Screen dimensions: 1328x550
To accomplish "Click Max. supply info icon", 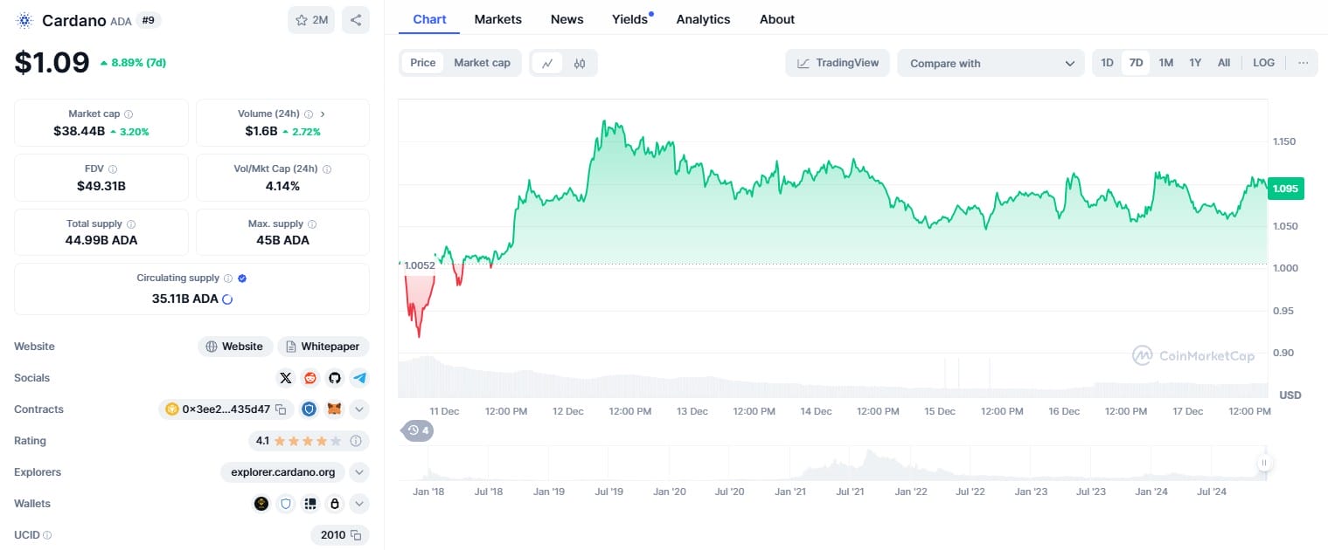I will pyautogui.click(x=312, y=224).
